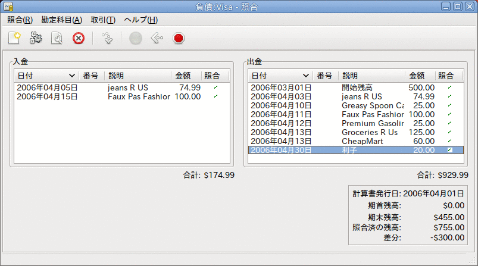
Task: Click the grey finish reconcile circle icon
Action: (x=136, y=38)
